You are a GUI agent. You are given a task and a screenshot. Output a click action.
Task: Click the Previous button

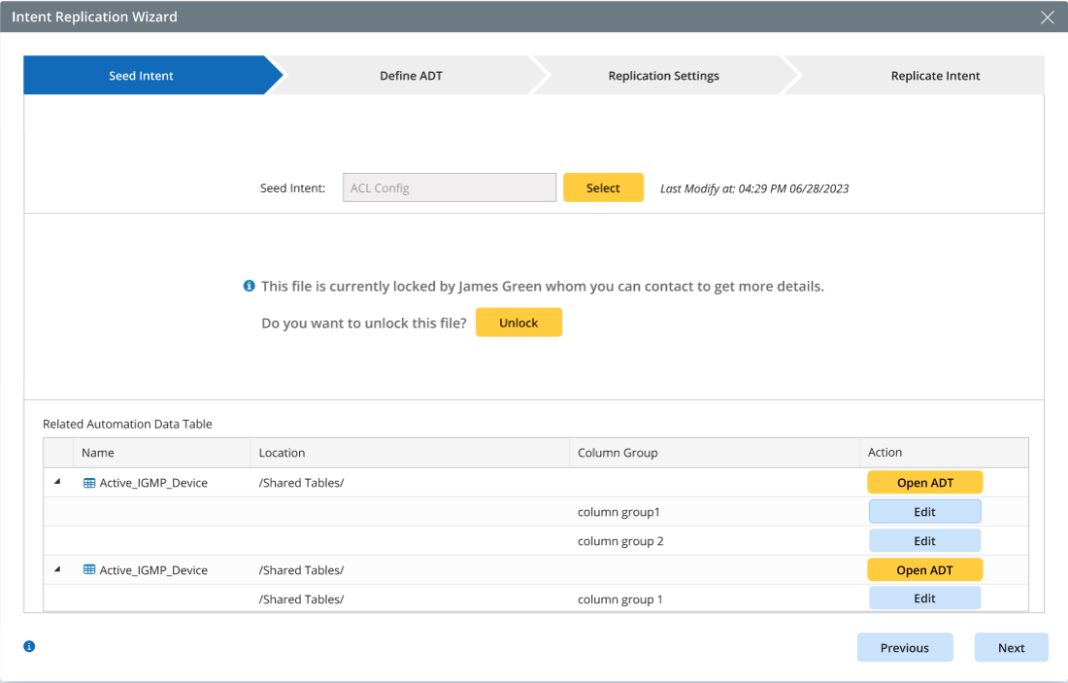[x=904, y=648]
